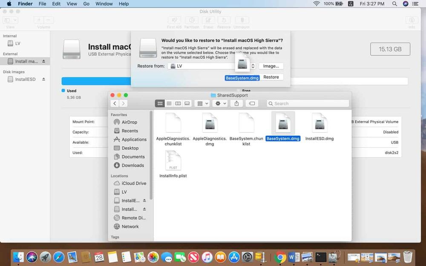
Task: Eject the InstallESD disk image in Disk Utility
Action: tap(43, 79)
